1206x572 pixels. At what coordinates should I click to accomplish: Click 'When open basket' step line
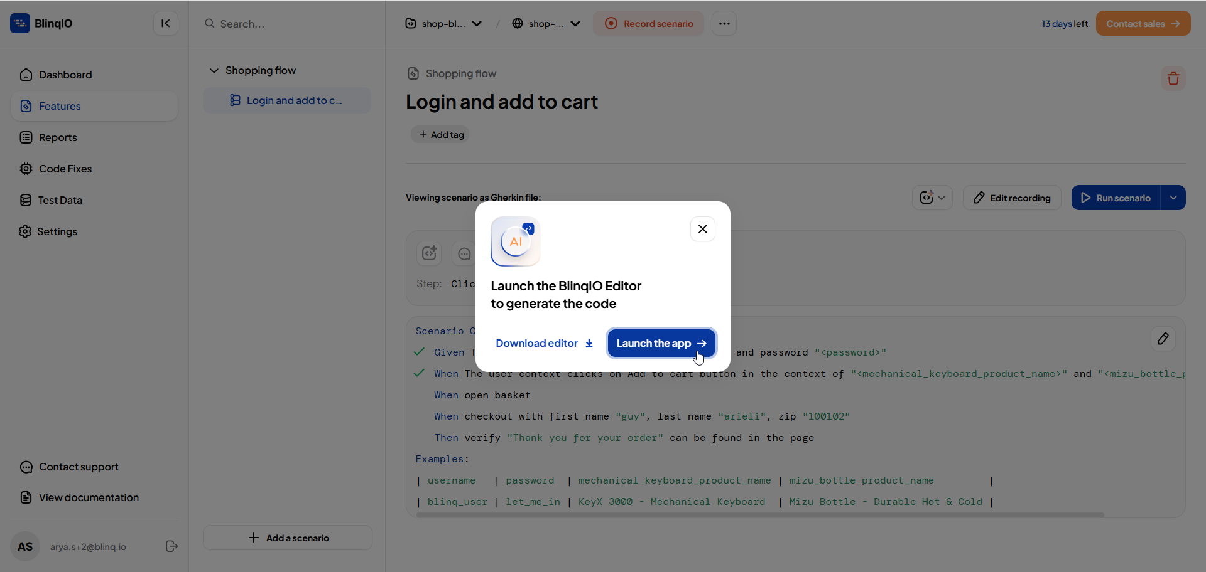coord(482,395)
